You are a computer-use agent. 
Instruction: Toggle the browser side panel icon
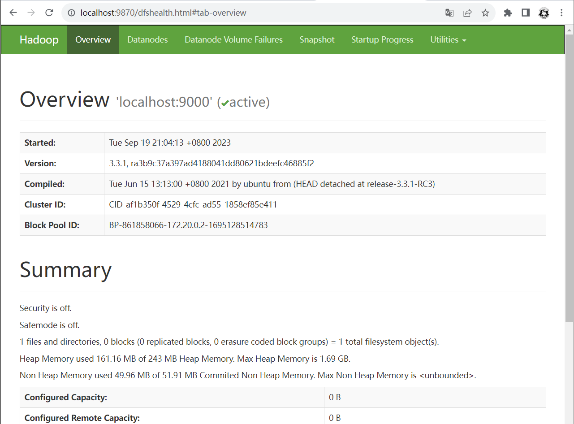pos(526,13)
